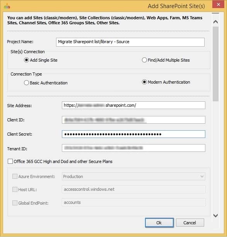227x237 pixels.
Task: Tick the Azure Environment checkbox
Action: tap(15, 176)
